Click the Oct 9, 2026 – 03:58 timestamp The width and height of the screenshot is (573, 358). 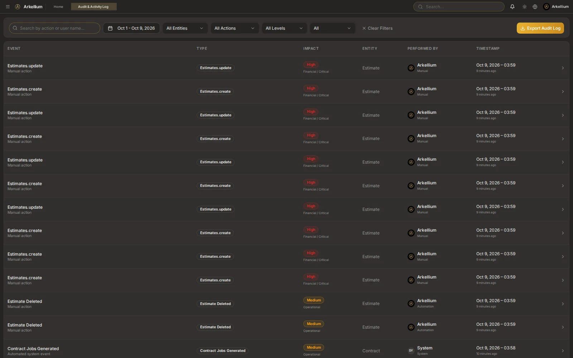click(496, 348)
